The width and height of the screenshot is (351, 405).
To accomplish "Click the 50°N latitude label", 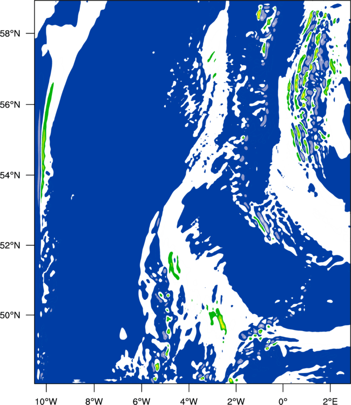I will pos(10,315).
